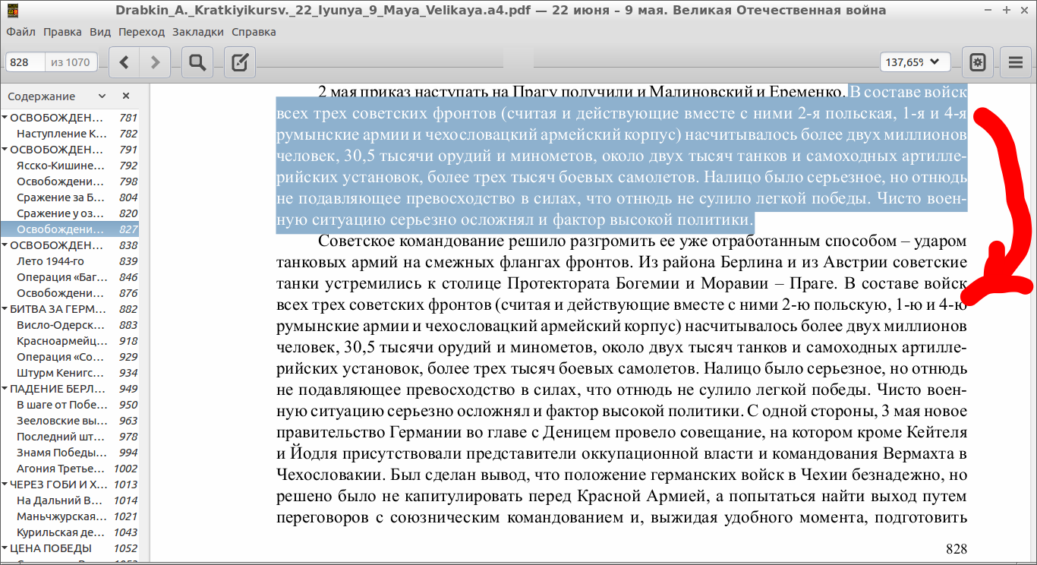1037x565 pixels.
Task: Close the Содержание sidebar with the X
Action: [126, 96]
